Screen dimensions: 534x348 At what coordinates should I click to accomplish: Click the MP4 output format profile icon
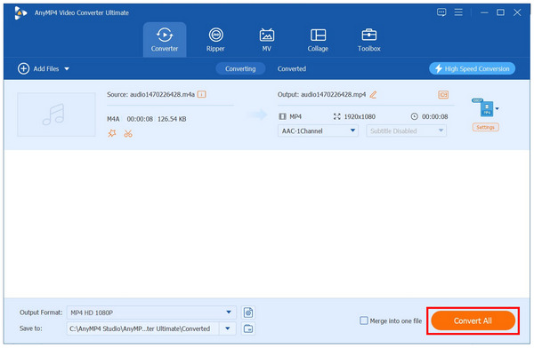pyautogui.click(x=483, y=107)
